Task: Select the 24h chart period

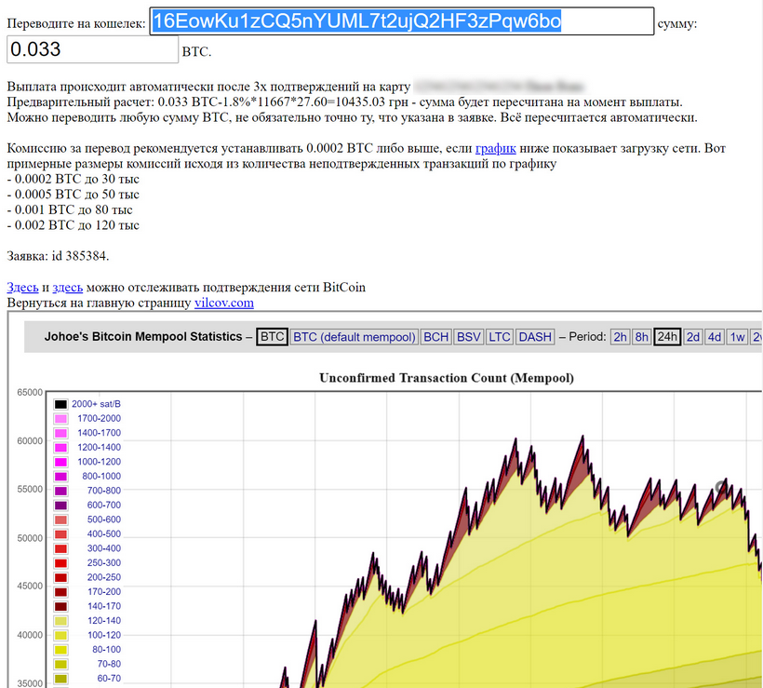Action: click(x=667, y=337)
